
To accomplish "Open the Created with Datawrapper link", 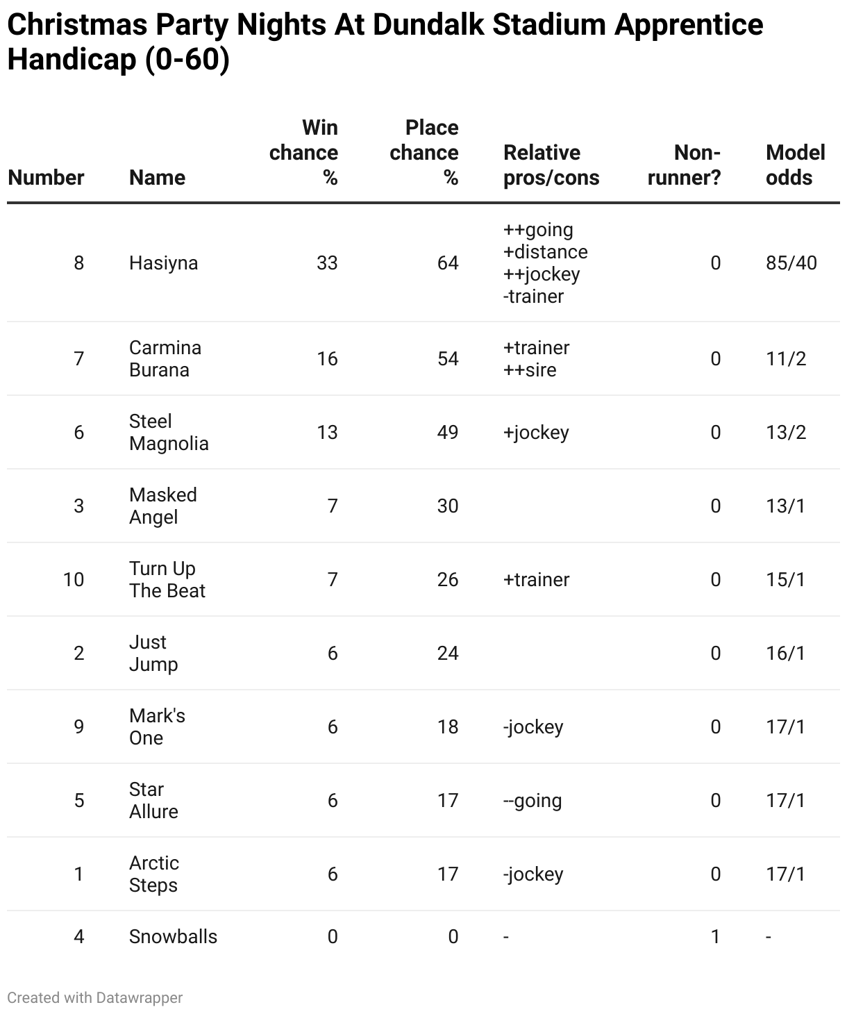I will pyautogui.click(x=95, y=998).
